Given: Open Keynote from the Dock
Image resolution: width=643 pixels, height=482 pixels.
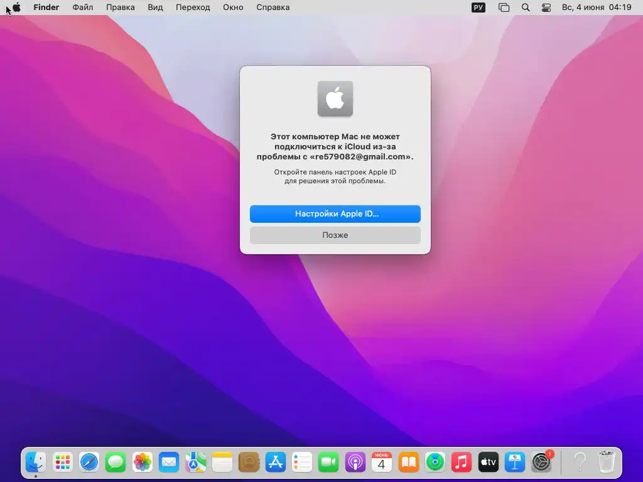Looking at the screenshot, I should pyautogui.click(x=515, y=463).
